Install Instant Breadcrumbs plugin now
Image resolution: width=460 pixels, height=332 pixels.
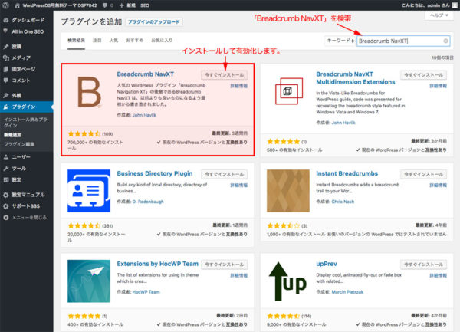coord(424,174)
